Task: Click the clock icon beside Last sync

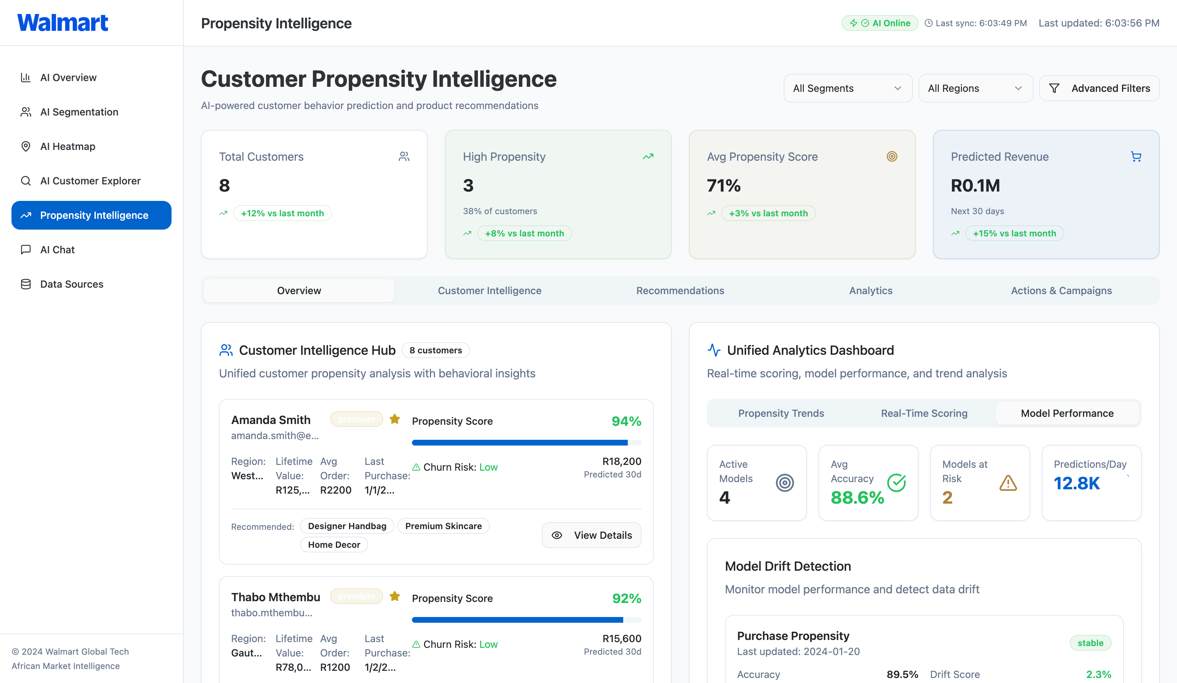Action: pyautogui.click(x=929, y=23)
